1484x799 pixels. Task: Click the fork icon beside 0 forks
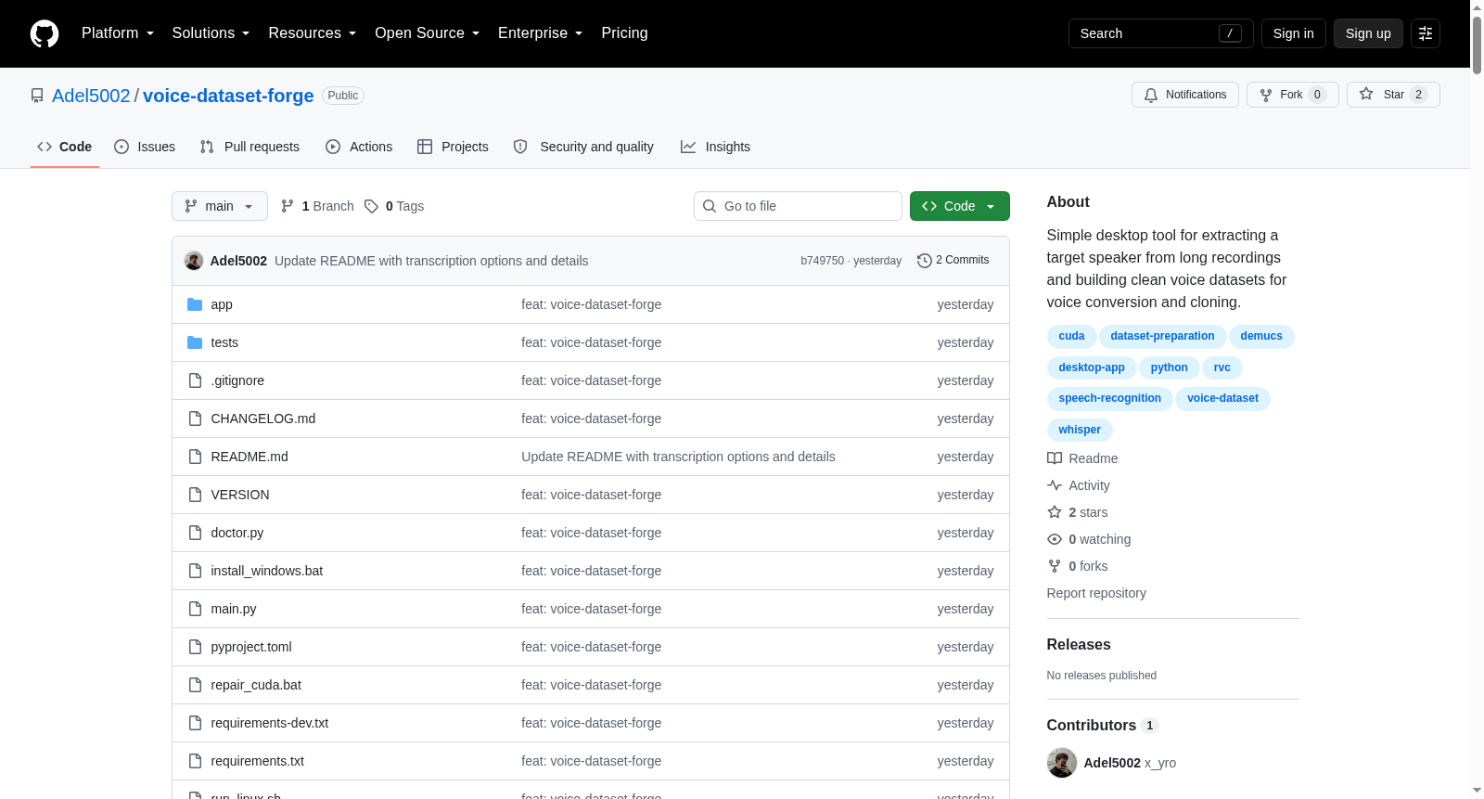pyautogui.click(x=1055, y=566)
